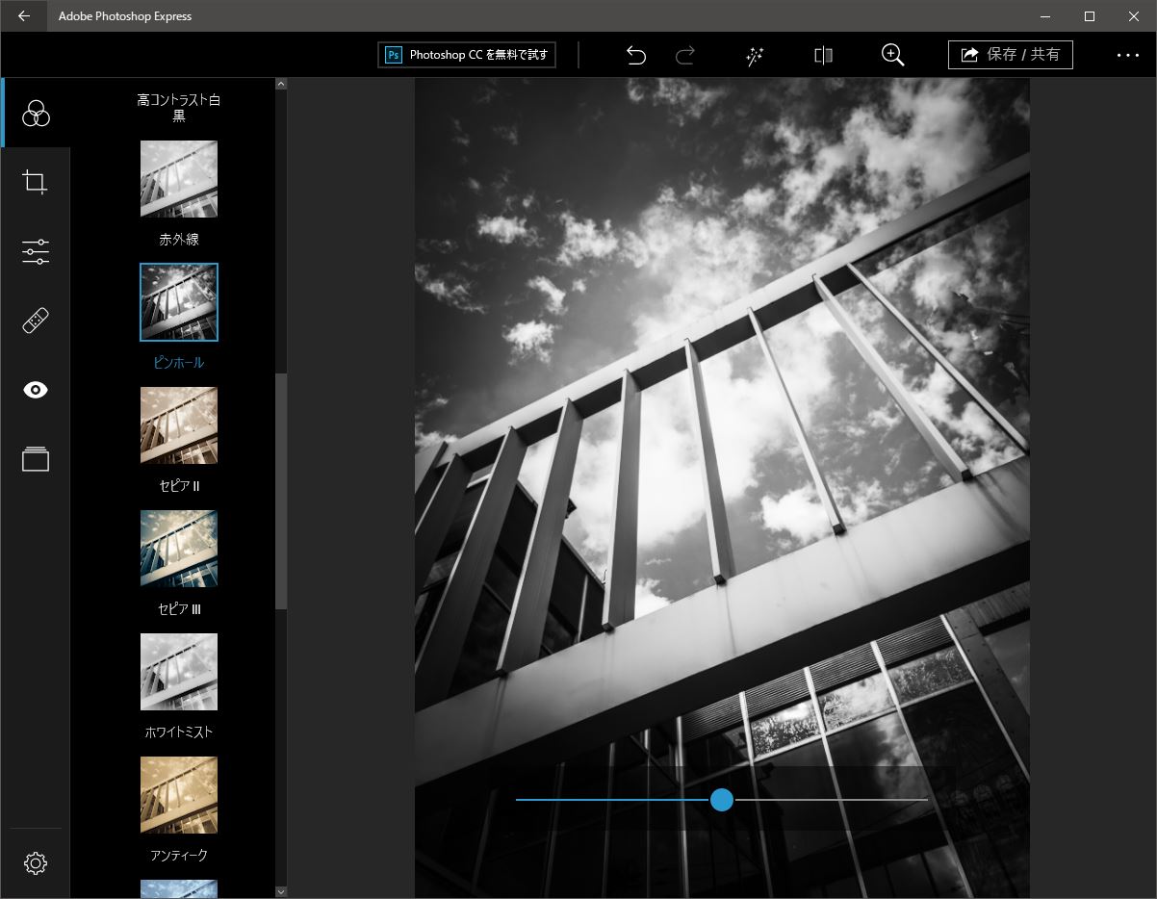Open the three-dot more options menu
This screenshot has width=1157, height=899.
(x=1128, y=55)
